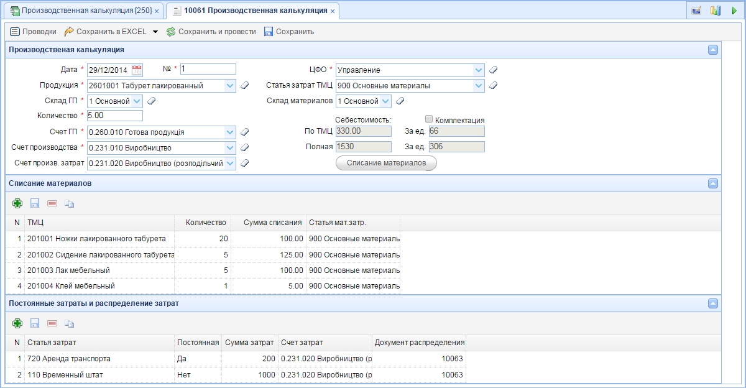The image size is (746, 388).
Task: Click the green run arrow at top right
Action: point(734,11)
